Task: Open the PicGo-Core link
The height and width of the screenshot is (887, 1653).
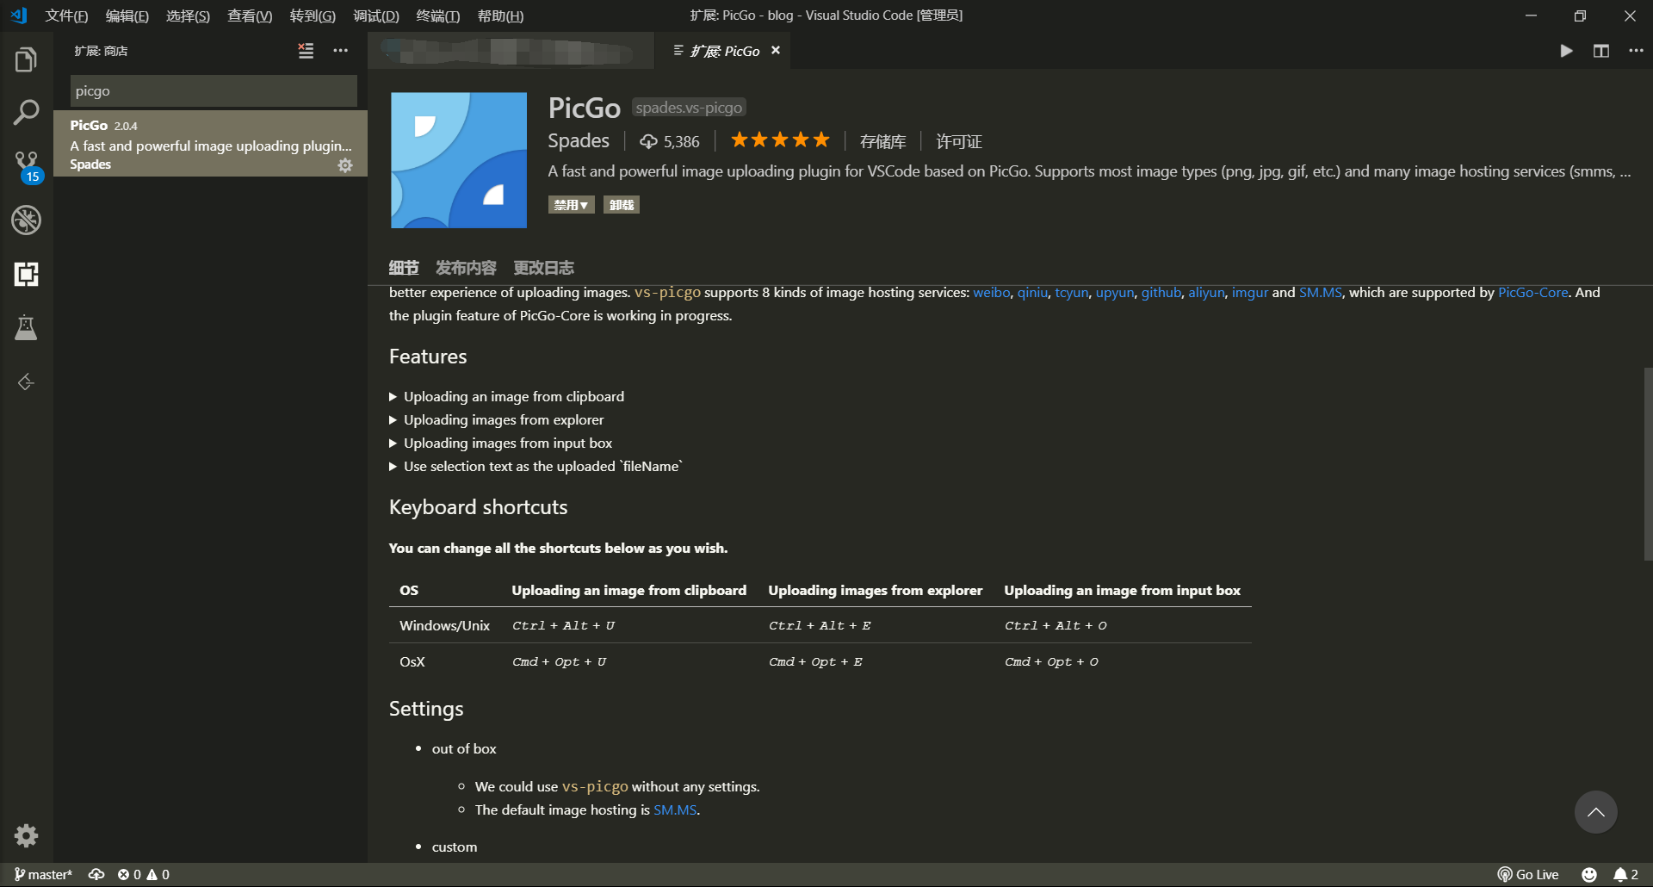Action: coord(1532,293)
